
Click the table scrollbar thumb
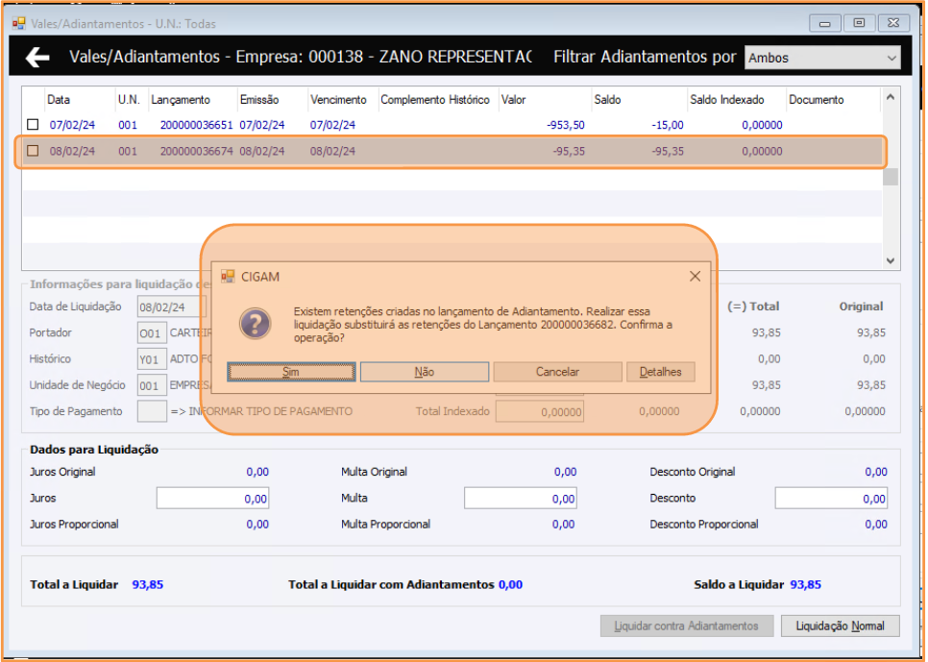(x=891, y=177)
